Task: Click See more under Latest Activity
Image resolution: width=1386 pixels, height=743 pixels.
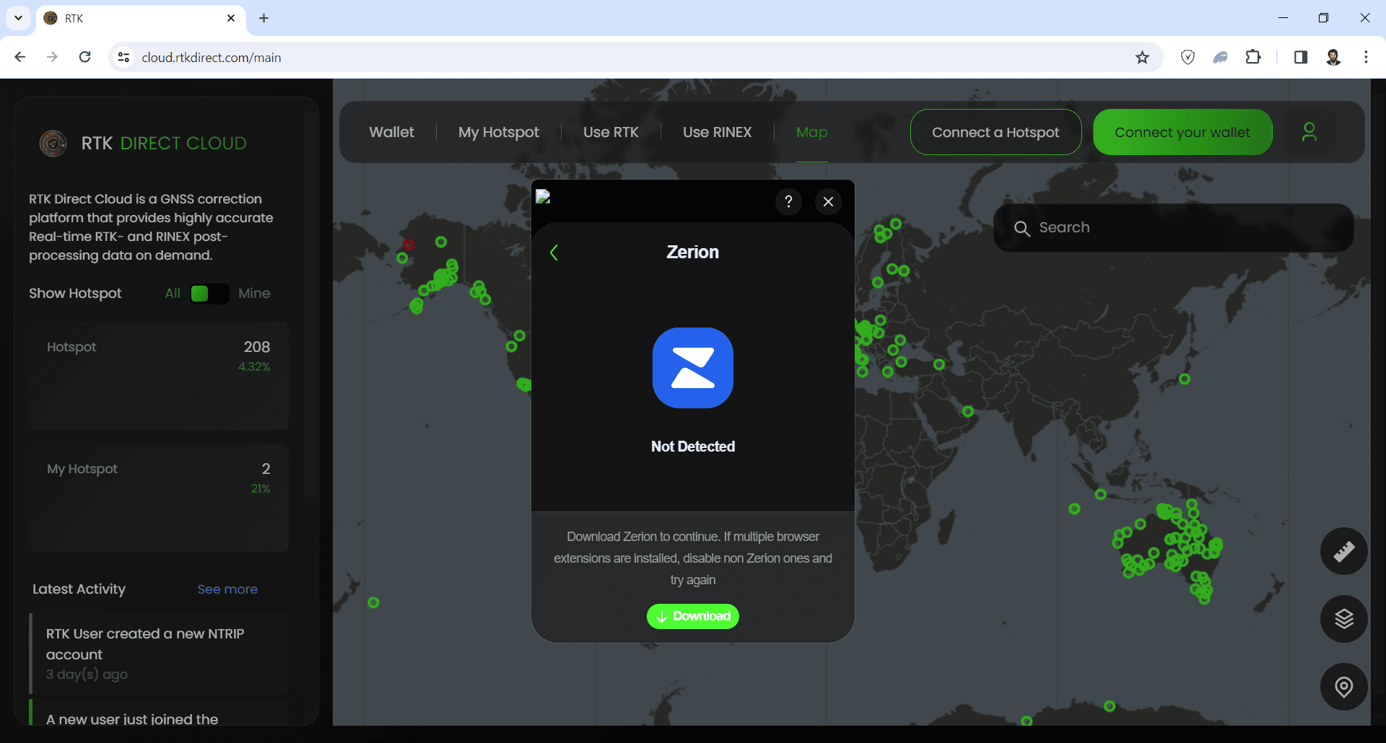Action: (x=227, y=589)
